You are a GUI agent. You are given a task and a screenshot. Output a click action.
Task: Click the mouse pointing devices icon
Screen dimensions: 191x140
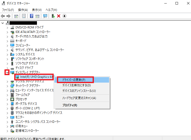(x=12, y=113)
